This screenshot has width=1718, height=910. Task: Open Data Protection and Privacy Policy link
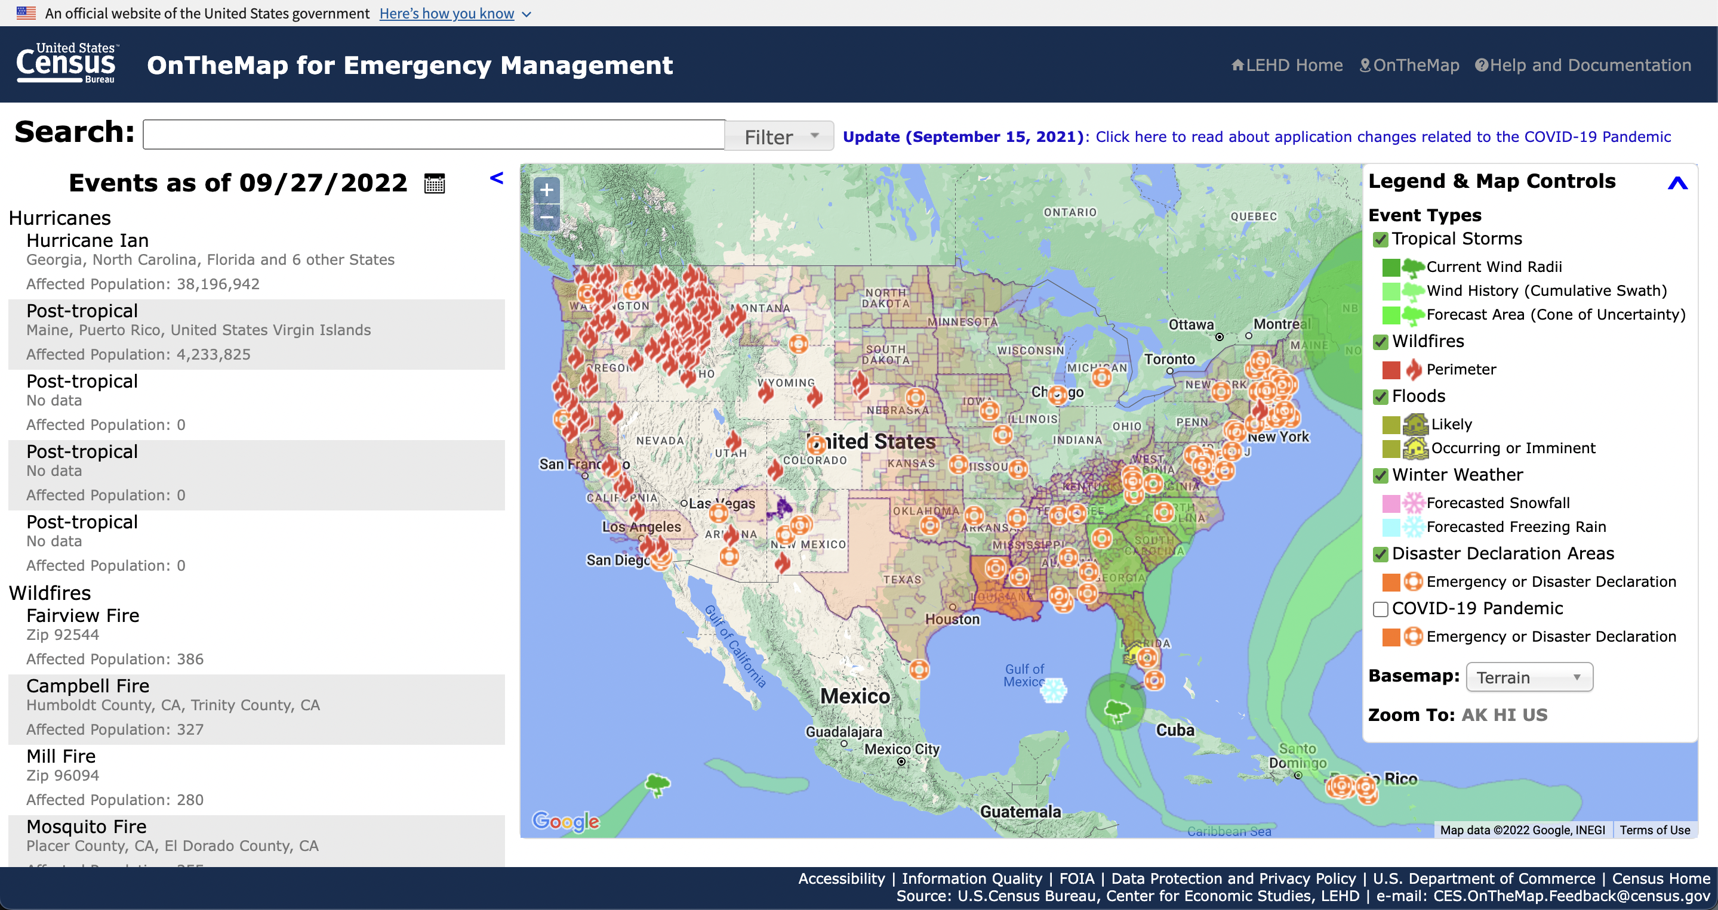pyautogui.click(x=1233, y=878)
